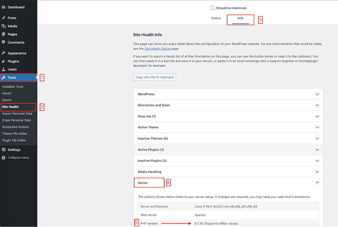Open Scheduled Actions submenu item
Viewport: 338px width, 227px height.
pos(15,127)
